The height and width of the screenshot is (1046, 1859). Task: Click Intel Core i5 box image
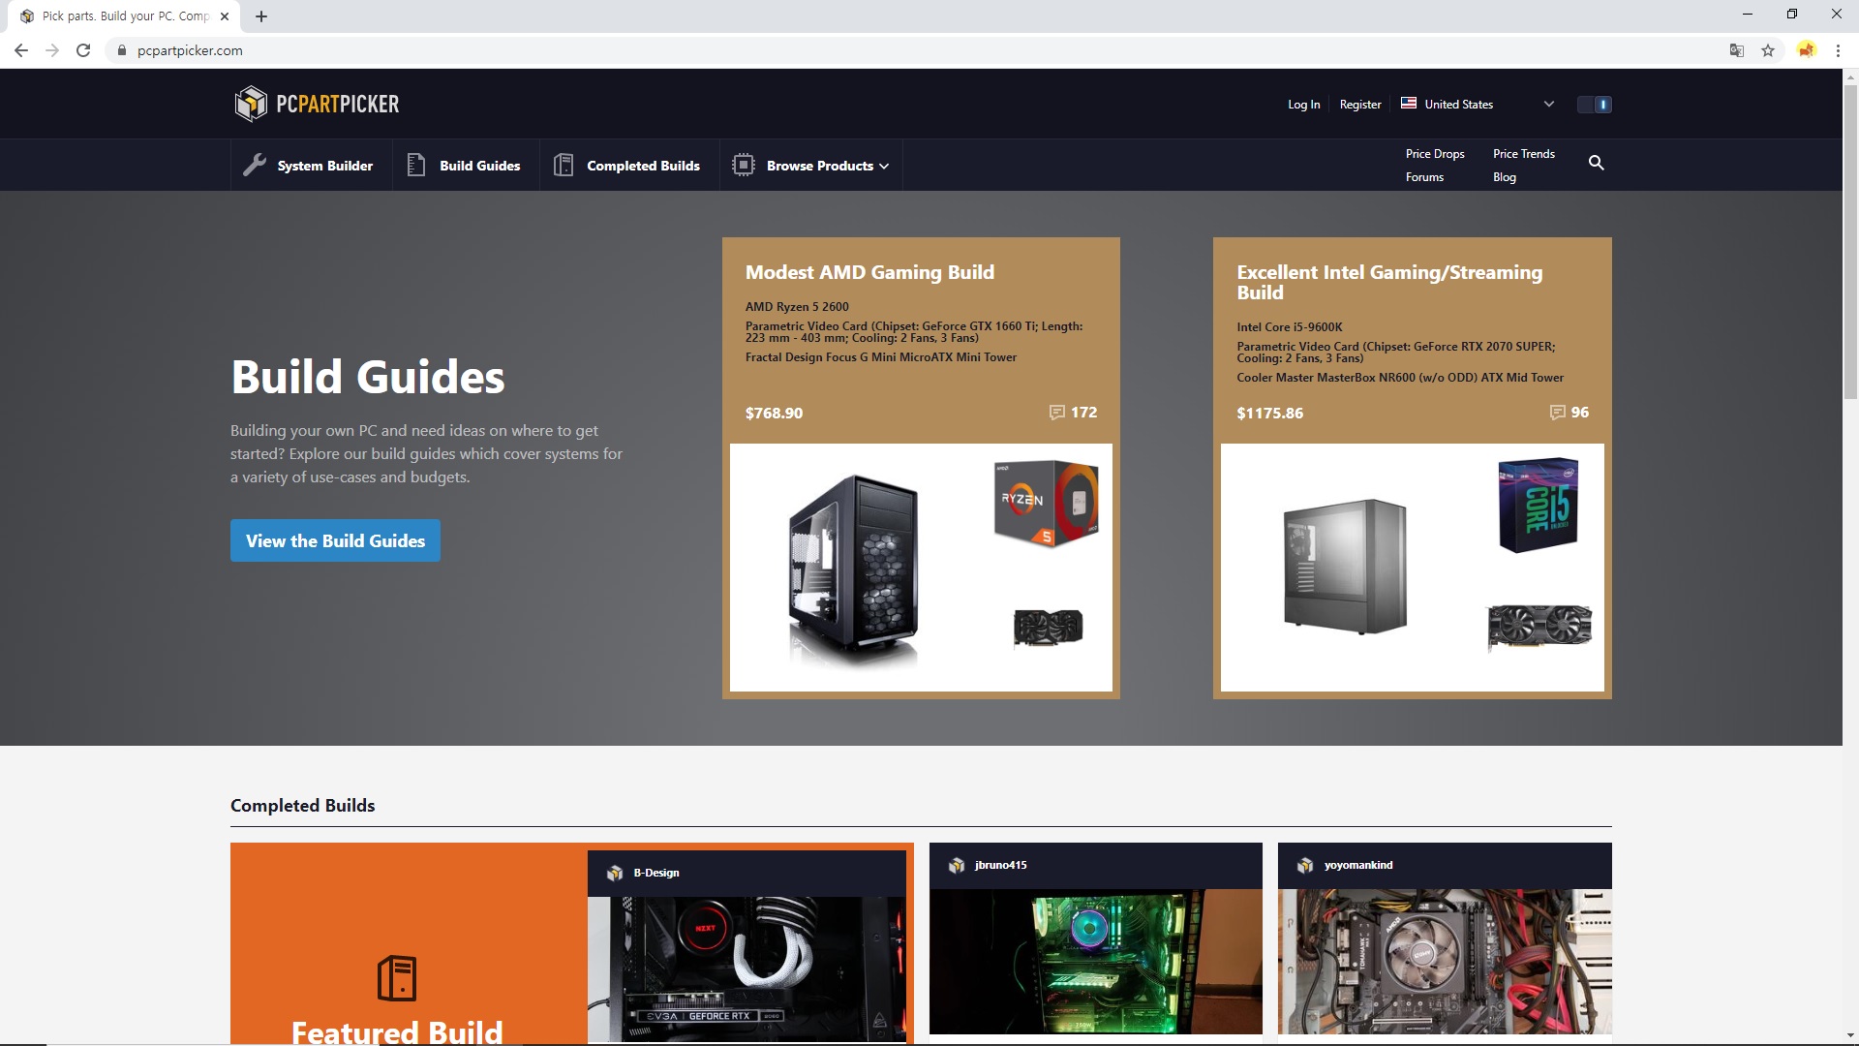pyautogui.click(x=1539, y=506)
